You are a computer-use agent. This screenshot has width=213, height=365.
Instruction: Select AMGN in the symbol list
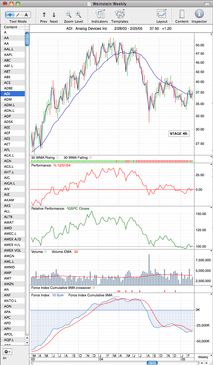(12, 256)
